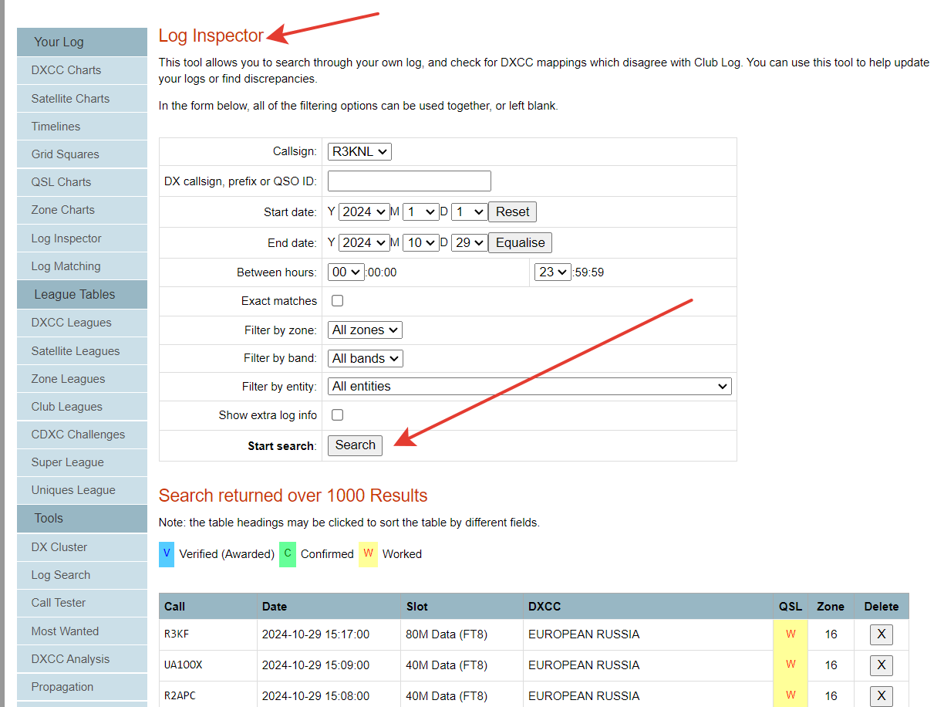Open Log Search tool

click(82, 575)
